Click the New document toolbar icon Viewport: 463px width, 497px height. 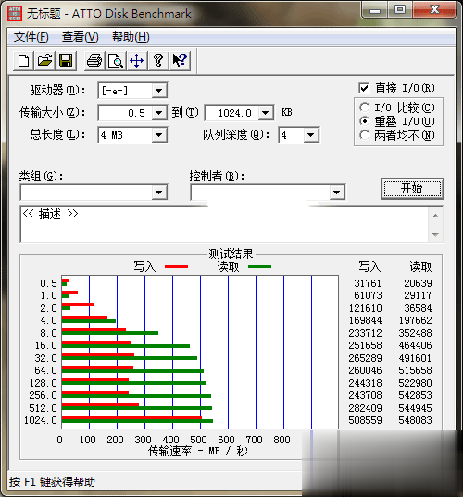pos(23,60)
